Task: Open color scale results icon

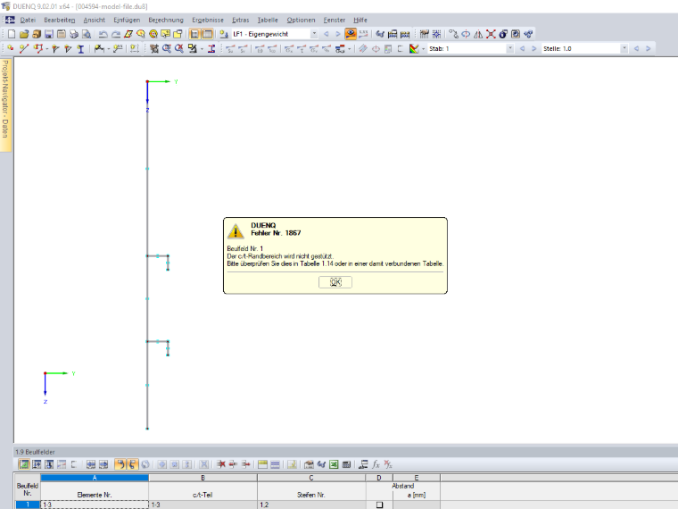Action: coord(414,48)
